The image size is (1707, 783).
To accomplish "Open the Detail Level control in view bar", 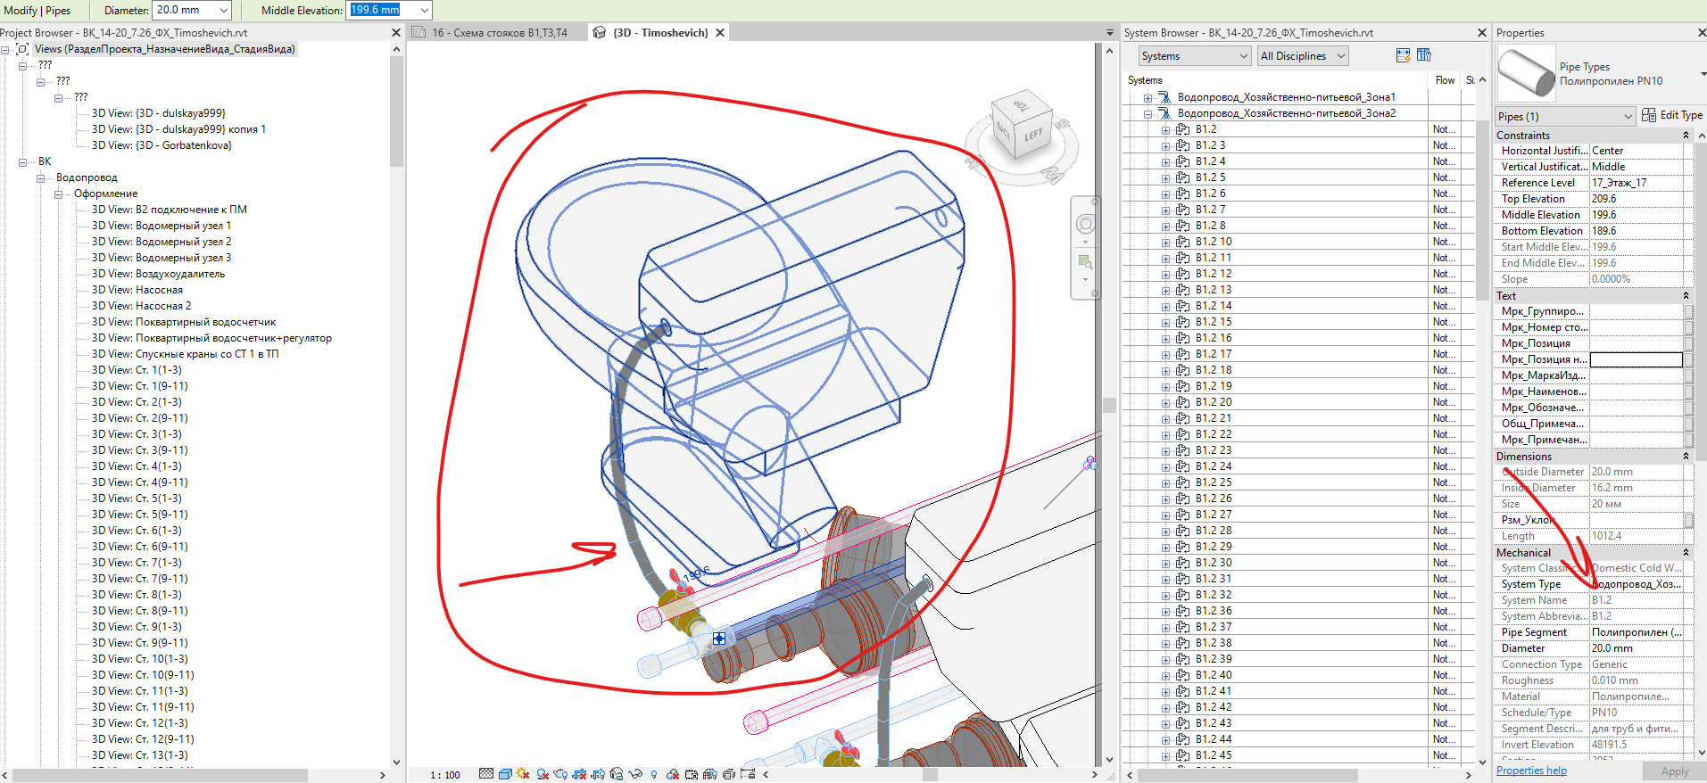I will (486, 774).
